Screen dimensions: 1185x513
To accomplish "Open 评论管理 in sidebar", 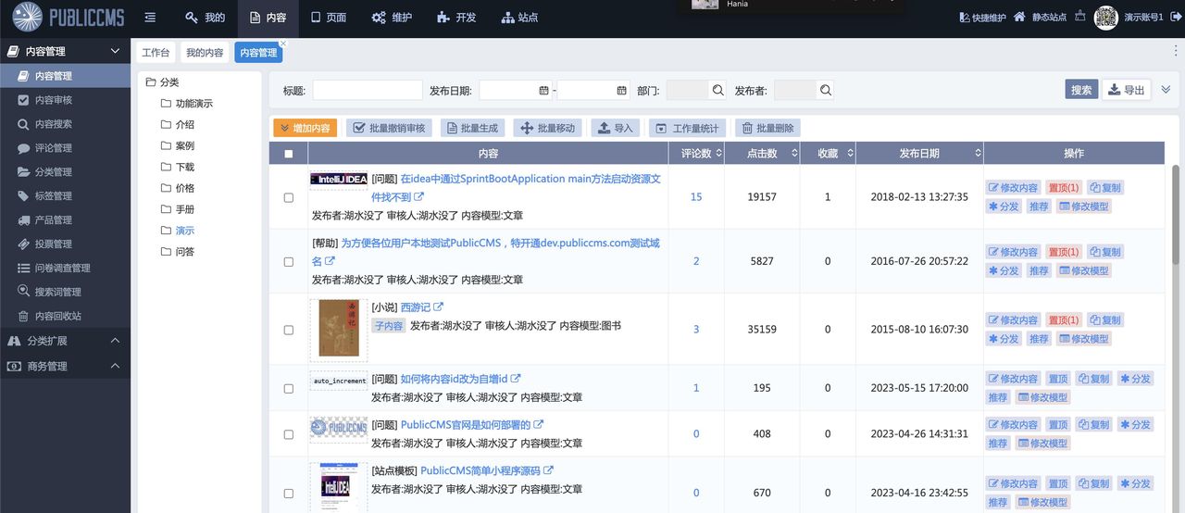I will coord(65,148).
